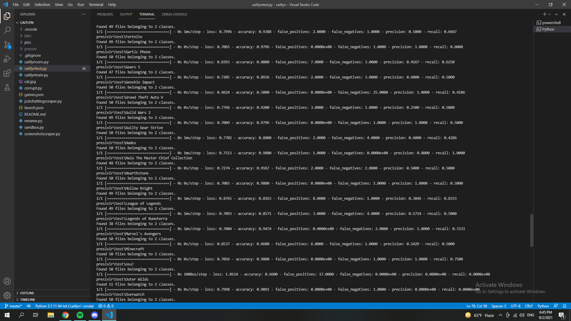Open the Manage gear settings icon
The height and width of the screenshot is (321, 571).
[x=7, y=295]
